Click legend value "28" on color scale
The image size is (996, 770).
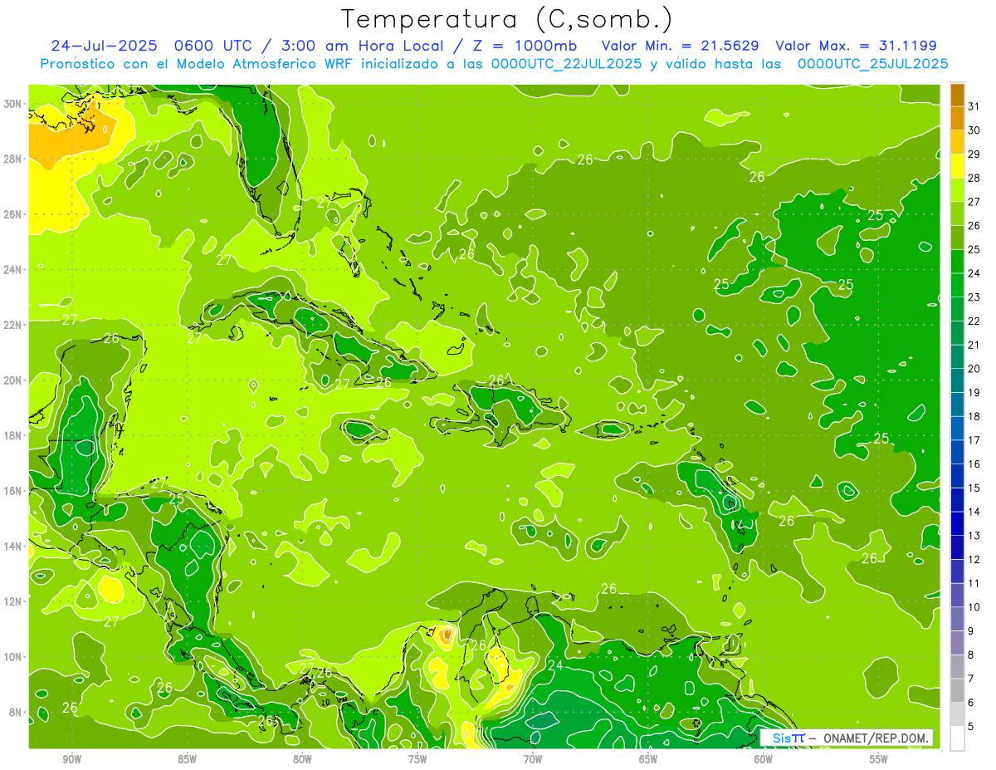click(974, 178)
